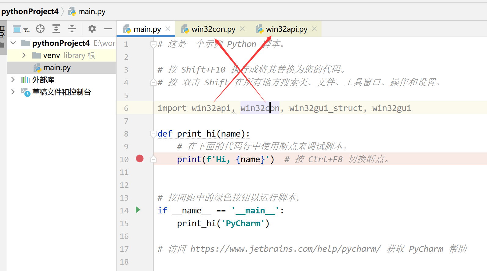This screenshot has height=271, width=487.
Task: Click line number 6 in the gutter
Action: (126, 108)
